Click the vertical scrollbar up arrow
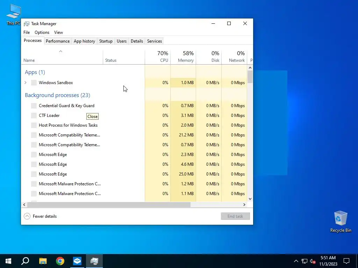 (x=250, y=68)
